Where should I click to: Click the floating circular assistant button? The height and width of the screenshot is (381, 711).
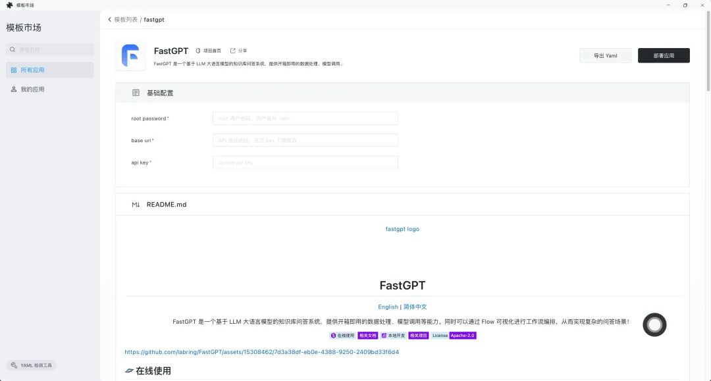tap(654, 325)
